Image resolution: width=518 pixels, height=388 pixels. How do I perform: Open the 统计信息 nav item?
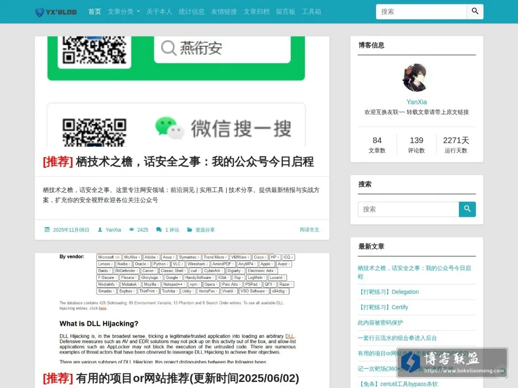(192, 12)
